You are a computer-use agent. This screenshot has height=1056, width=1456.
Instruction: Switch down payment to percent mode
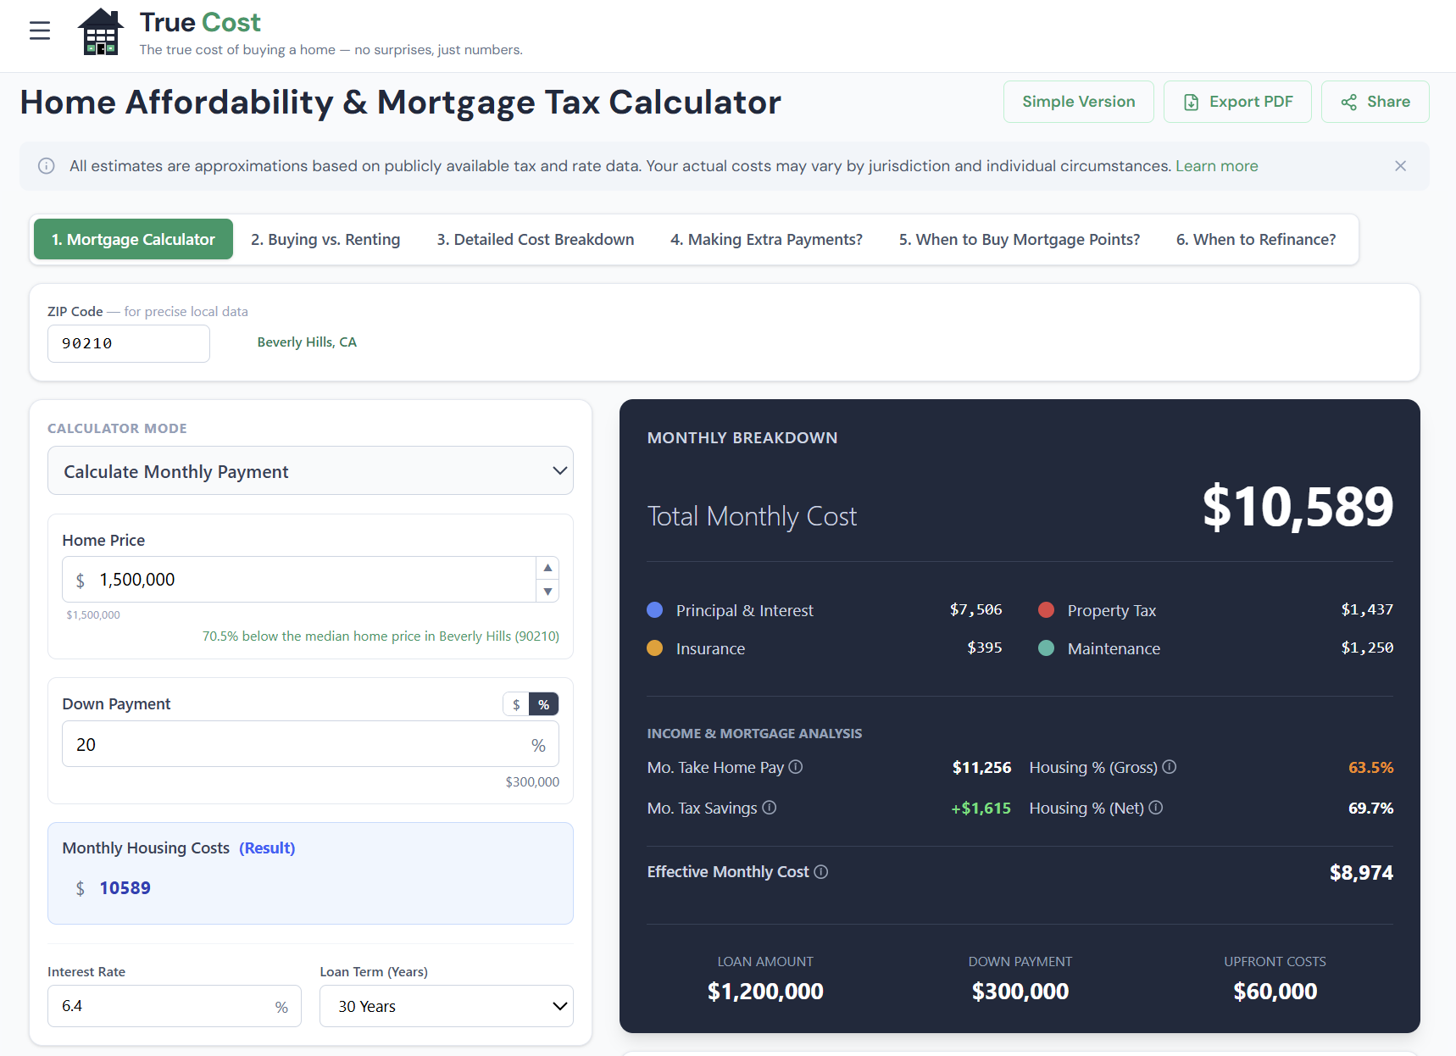pos(544,704)
